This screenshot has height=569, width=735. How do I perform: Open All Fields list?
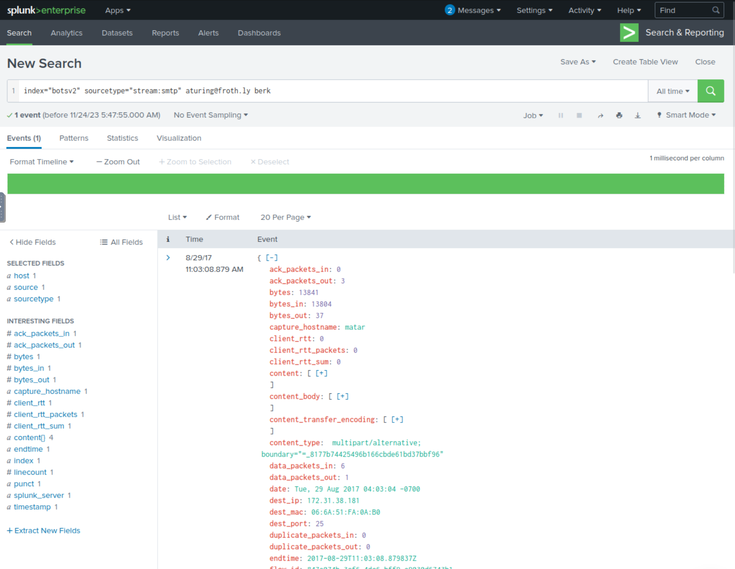click(121, 242)
